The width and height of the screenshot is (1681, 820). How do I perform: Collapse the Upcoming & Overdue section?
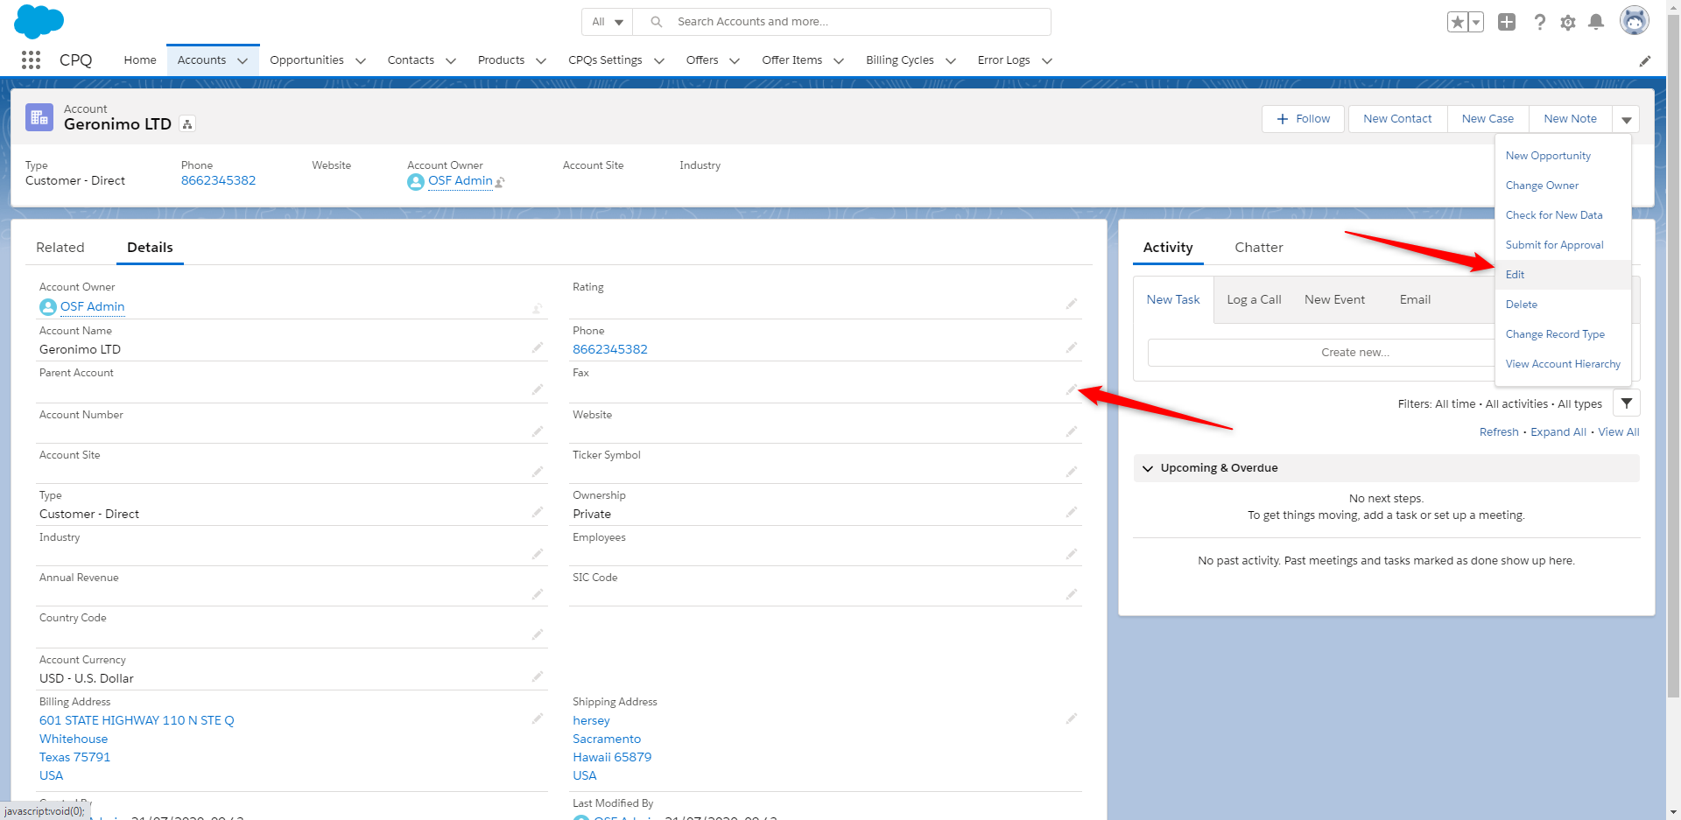point(1148,468)
